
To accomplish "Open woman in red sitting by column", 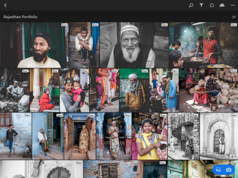I will [x=45, y=90].
